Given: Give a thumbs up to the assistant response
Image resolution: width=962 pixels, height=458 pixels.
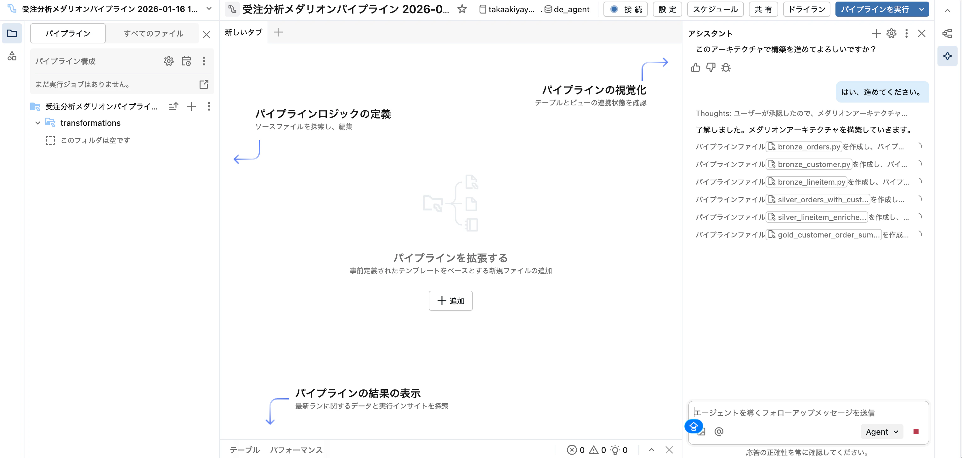Looking at the screenshot, I should click(x=695, y=68).
